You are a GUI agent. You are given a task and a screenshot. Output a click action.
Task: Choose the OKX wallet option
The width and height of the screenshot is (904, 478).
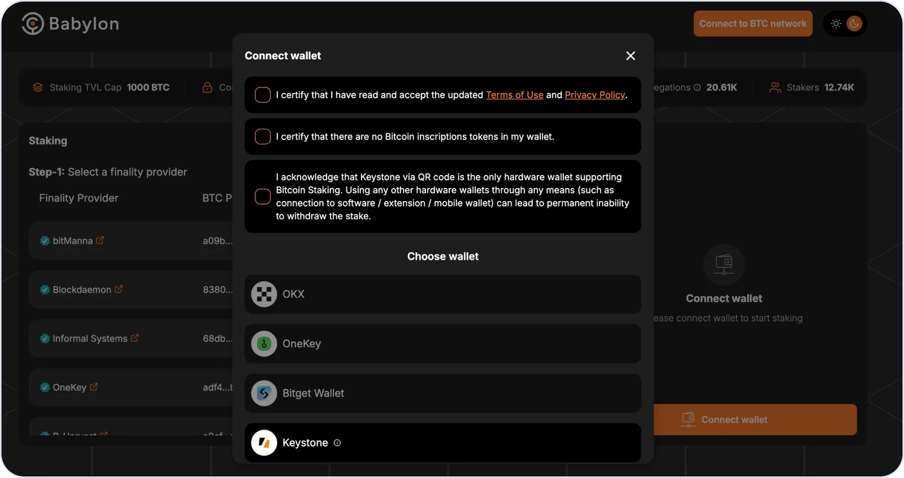point(443,294)
